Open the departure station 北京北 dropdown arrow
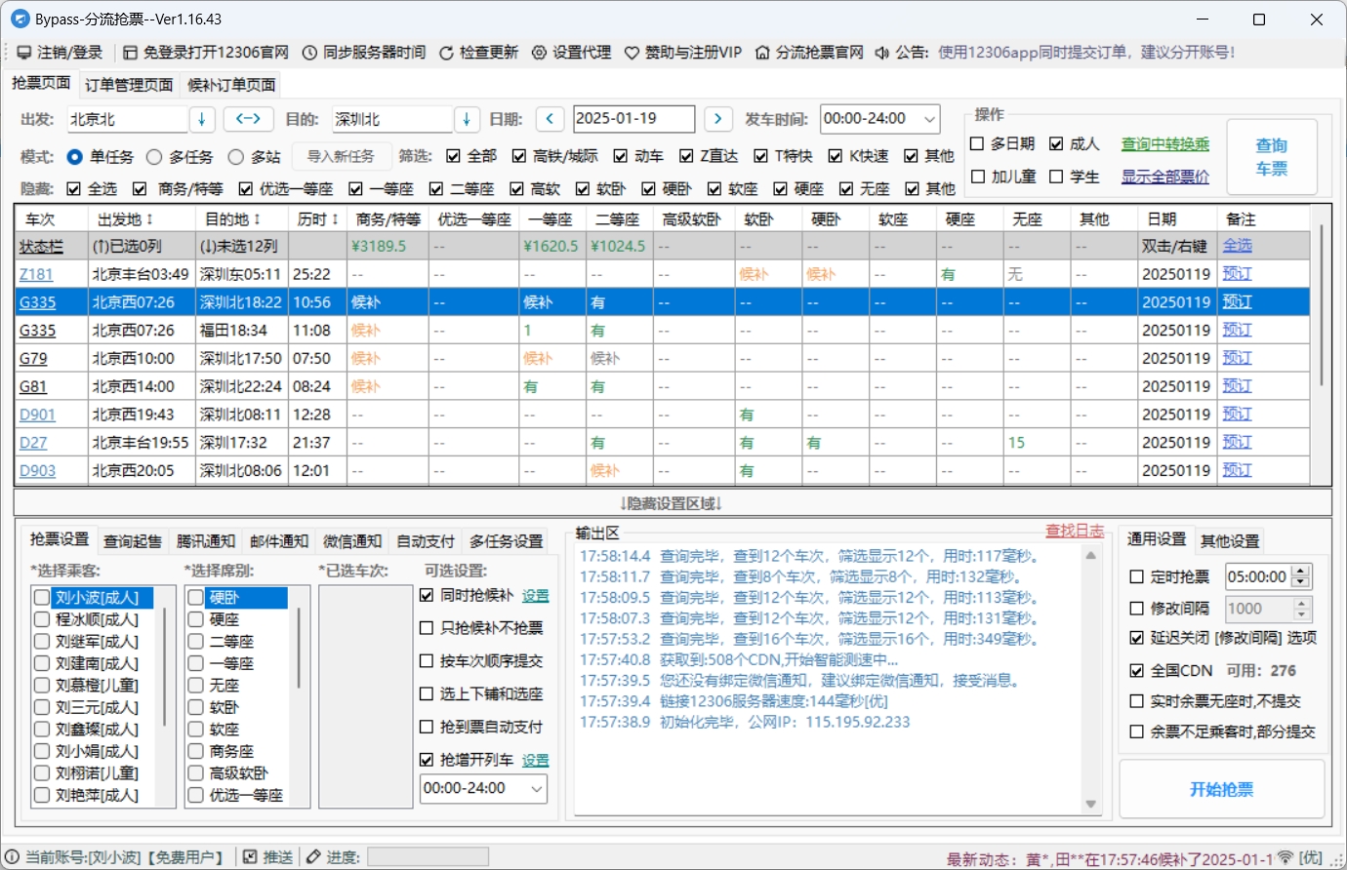This screenshot has width=1347, height=870. pos(201,119)
